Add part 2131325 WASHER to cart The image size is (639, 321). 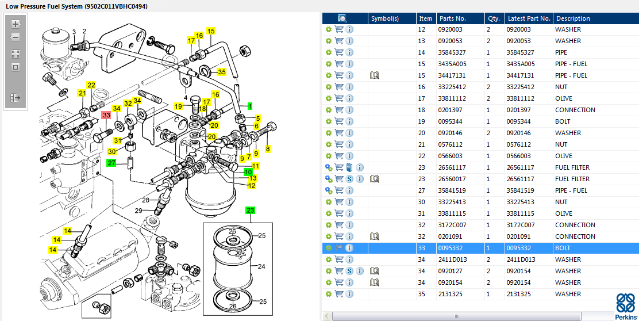point(338,293)
